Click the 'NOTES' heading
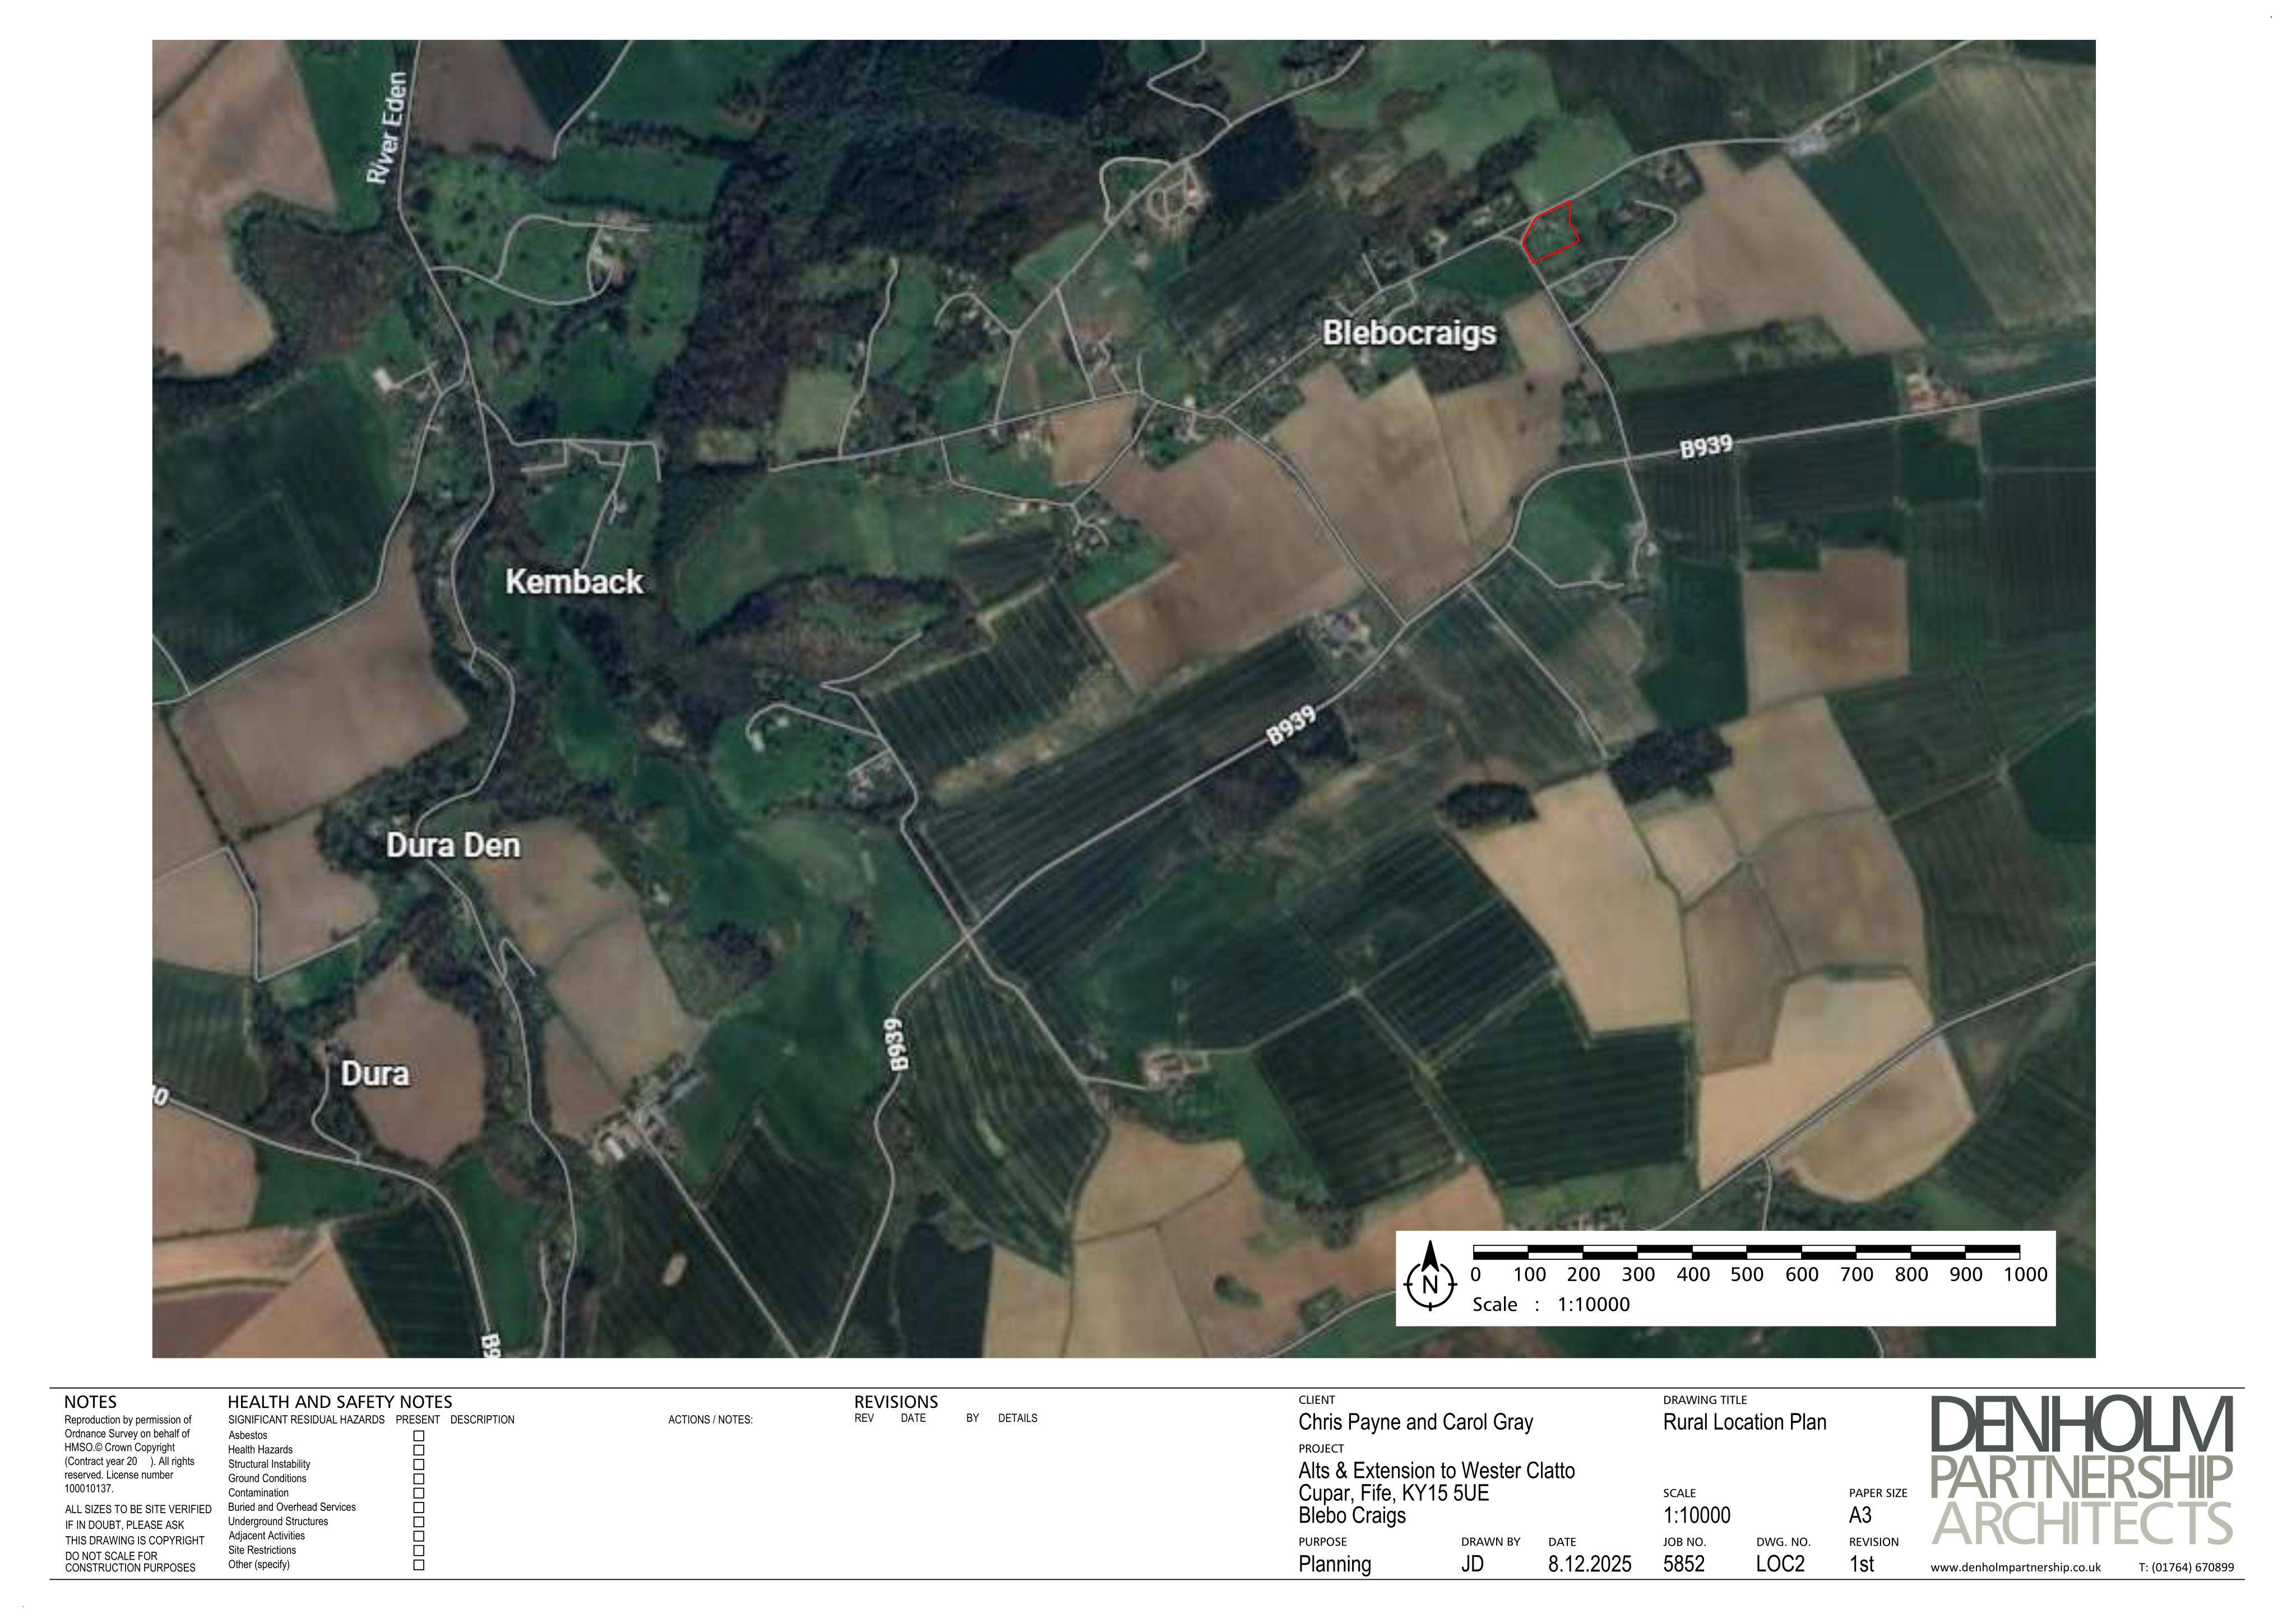Screen dimensions: 2296x1623 coord(90,1402)
